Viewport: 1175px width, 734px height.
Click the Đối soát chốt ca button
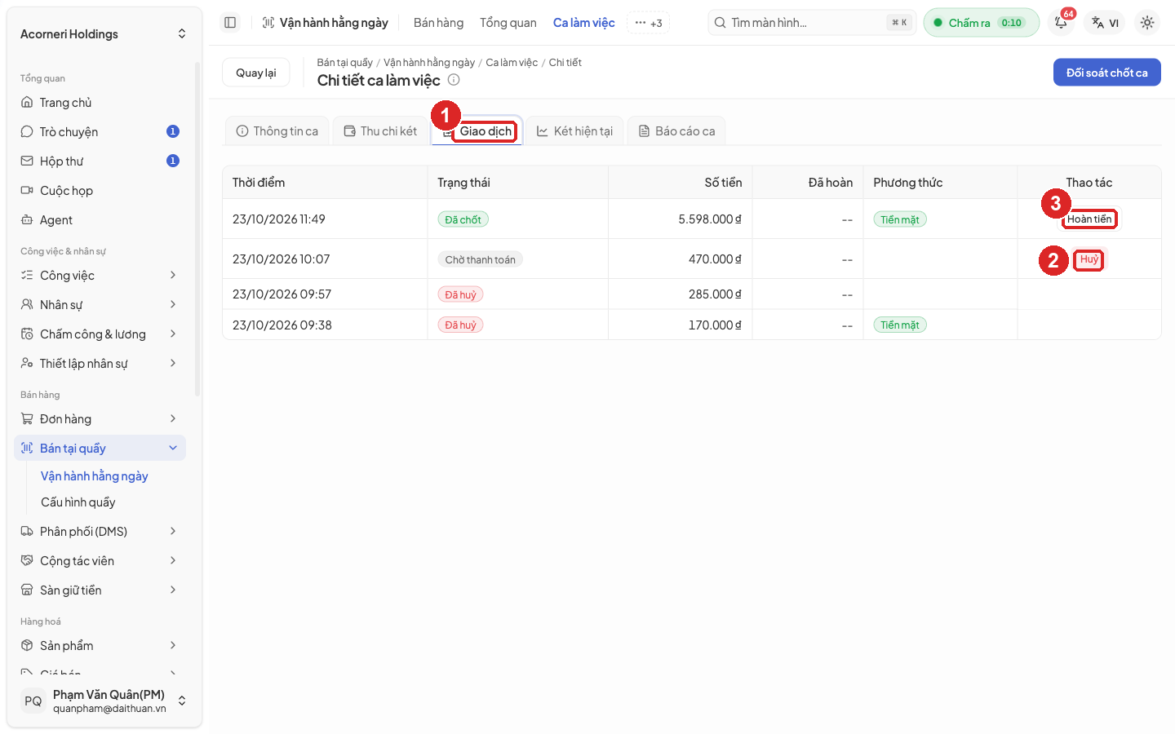coord(1107,73)
